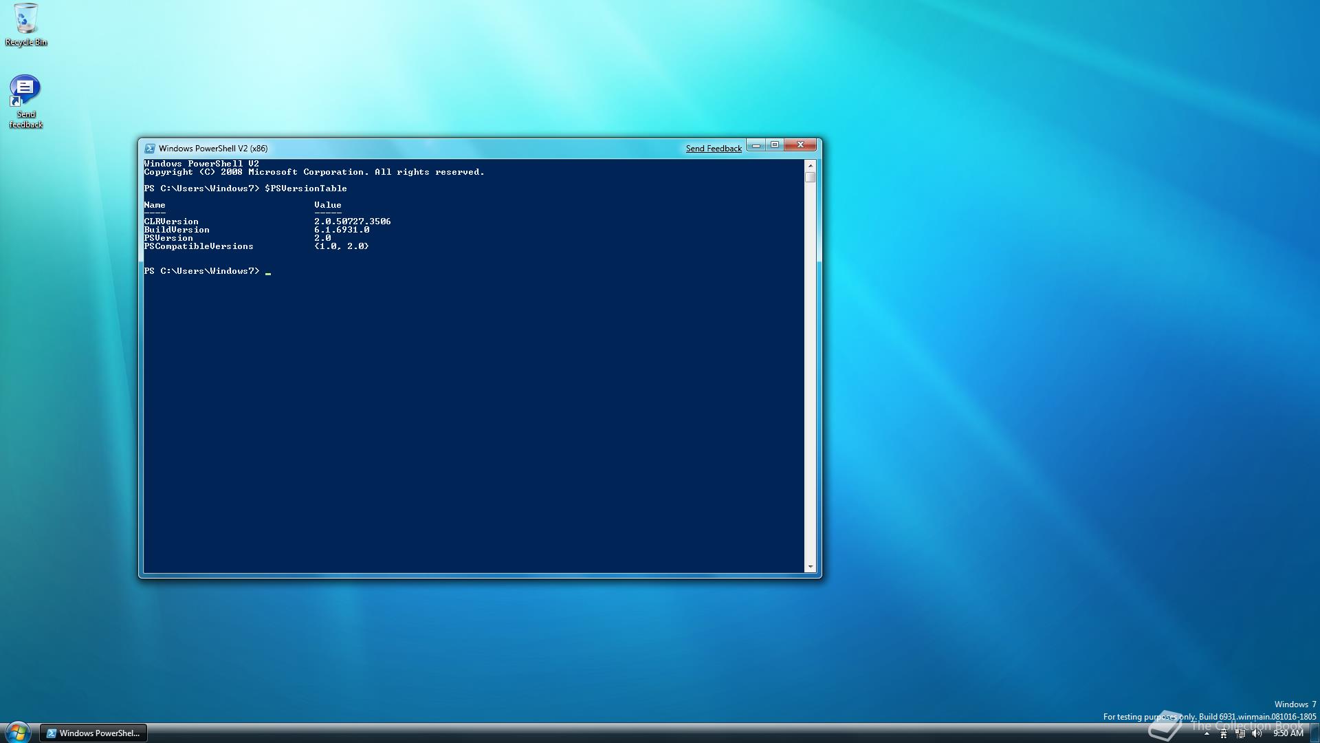Click the CLRVersion value 2.0.50727.3506
Image resolution: width=1320 pixels, height=743 pixels.
[x=353, y=222]
